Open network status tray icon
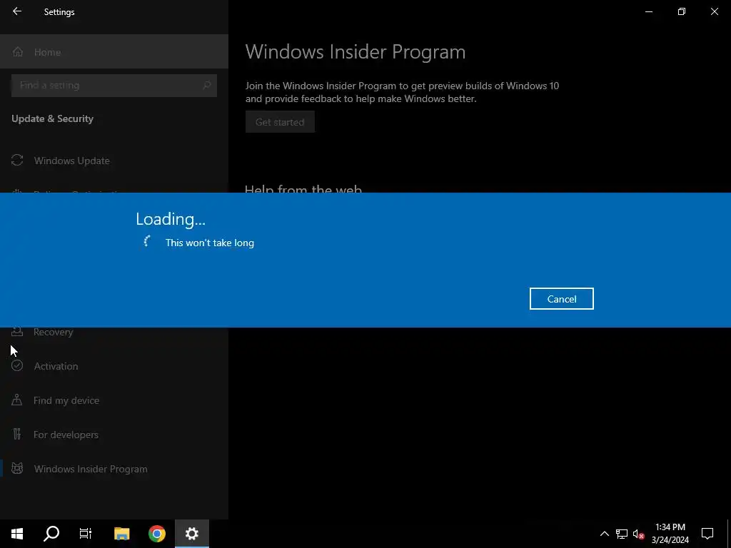Viewport: 731px width, 548px height. (x=622, y=534)
